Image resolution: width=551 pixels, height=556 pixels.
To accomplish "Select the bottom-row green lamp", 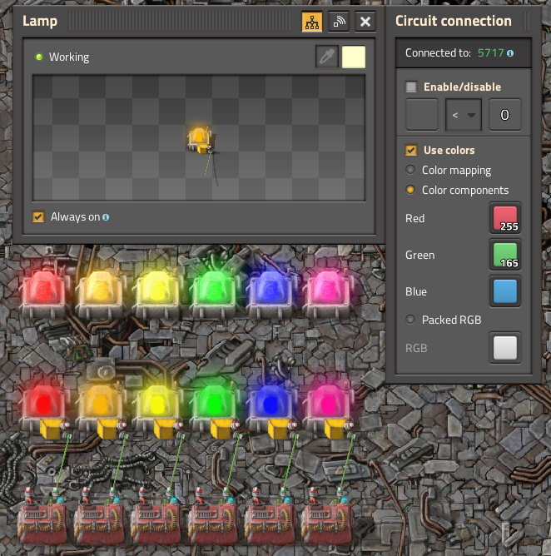I will point(215,406).
